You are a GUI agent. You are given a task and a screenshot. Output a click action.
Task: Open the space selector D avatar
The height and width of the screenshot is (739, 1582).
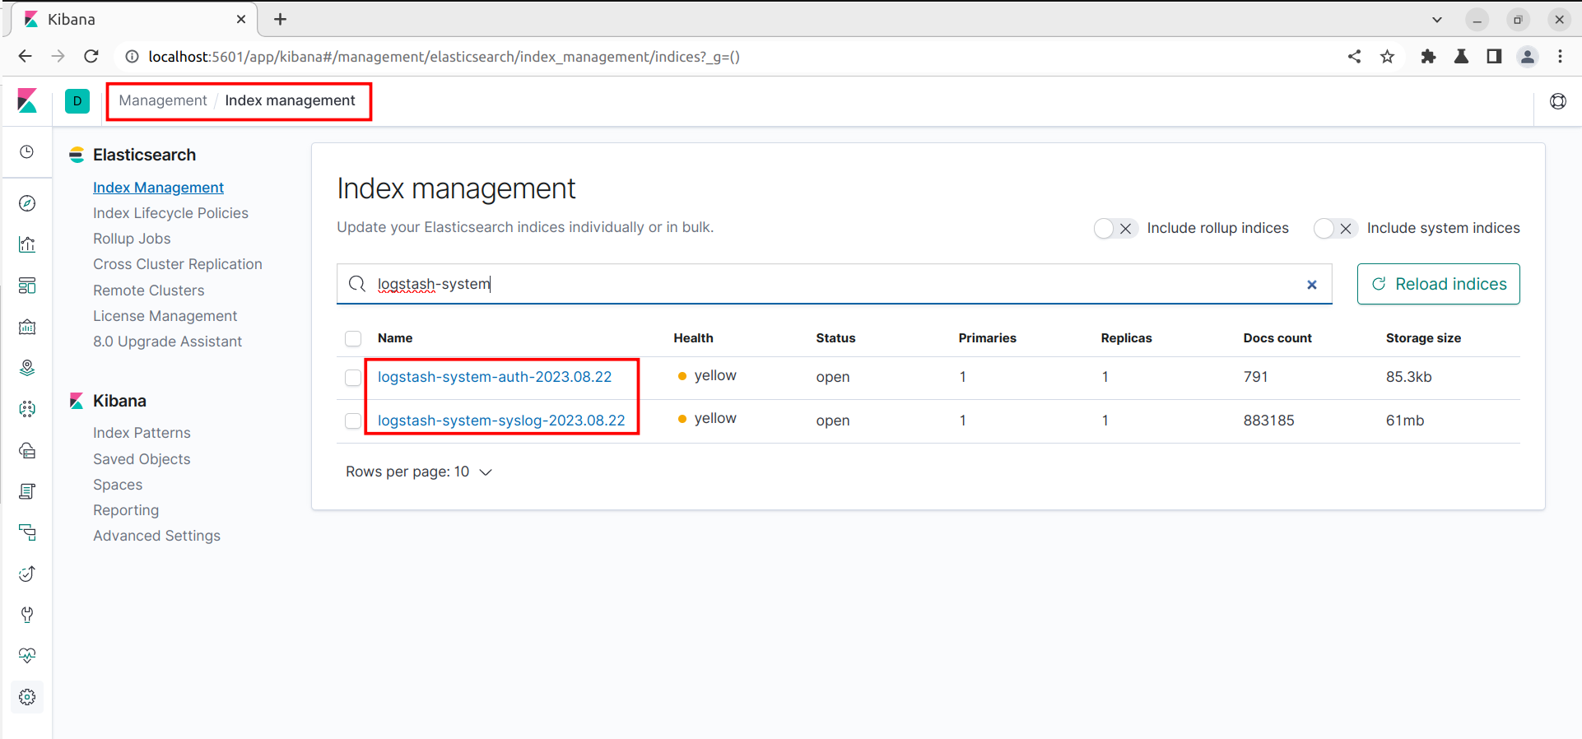click(77, 101)
